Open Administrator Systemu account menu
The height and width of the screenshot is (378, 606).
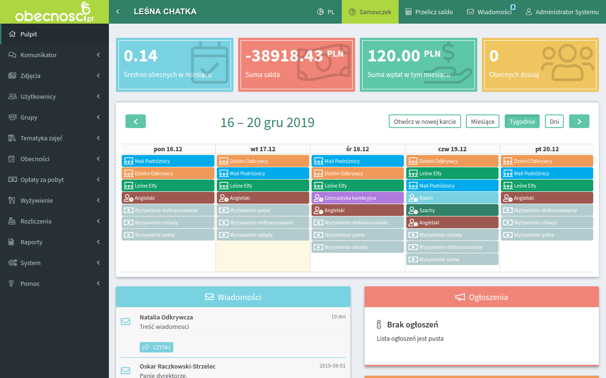(x=562, y=12)
